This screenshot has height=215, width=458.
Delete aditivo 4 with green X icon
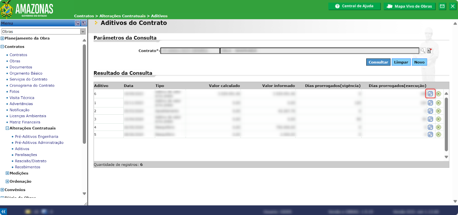pos(438,127)
